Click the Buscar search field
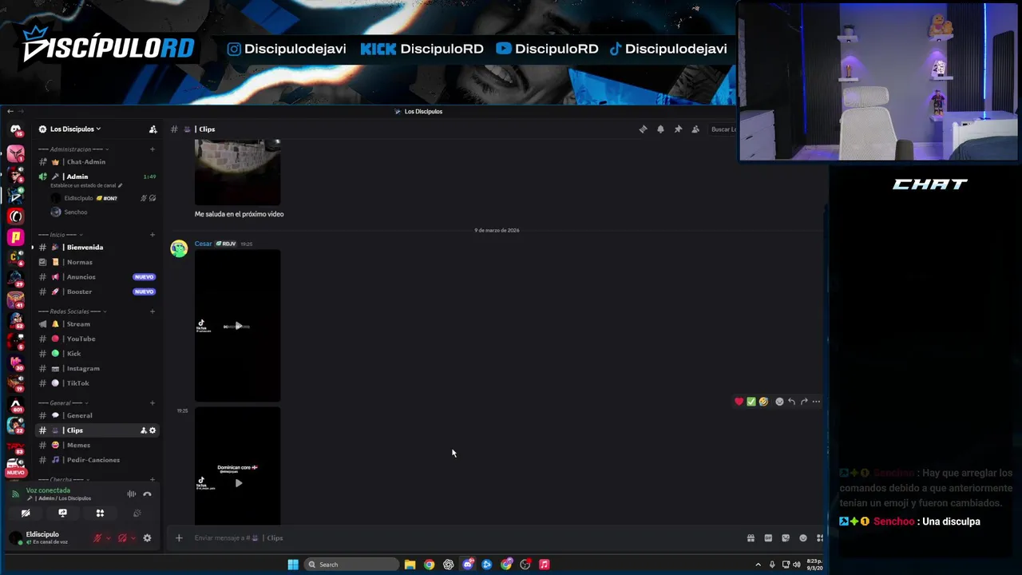 point(723,129)
